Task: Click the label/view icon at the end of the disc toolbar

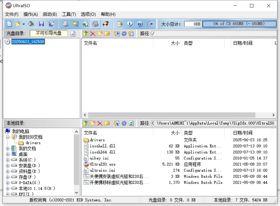Action: pyautogui.click(x=131, y=33)
